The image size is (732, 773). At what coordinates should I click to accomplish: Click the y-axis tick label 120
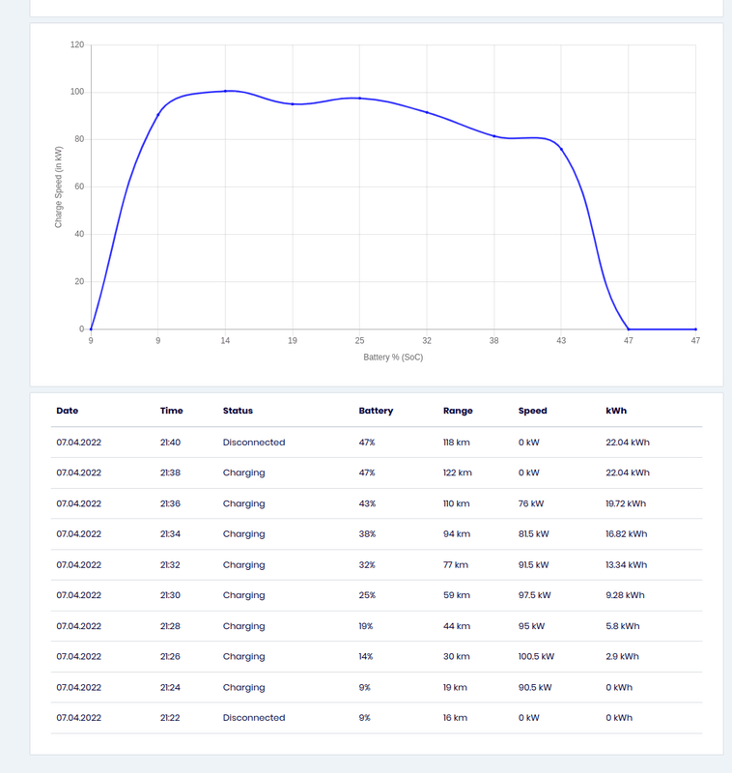click(x=77, y=44)
